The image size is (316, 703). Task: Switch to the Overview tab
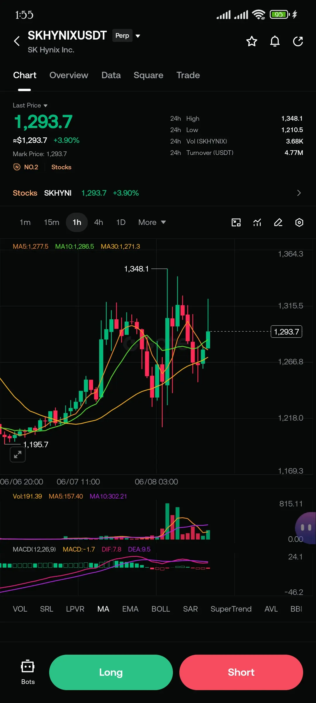coord(69,75)
